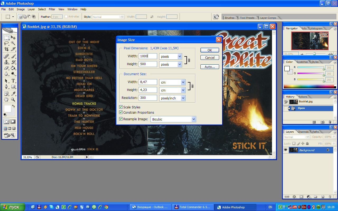The height and width of the screenshot is (211, 338).
Task: Select the Hand tool
Action: (x=6, y=99)
